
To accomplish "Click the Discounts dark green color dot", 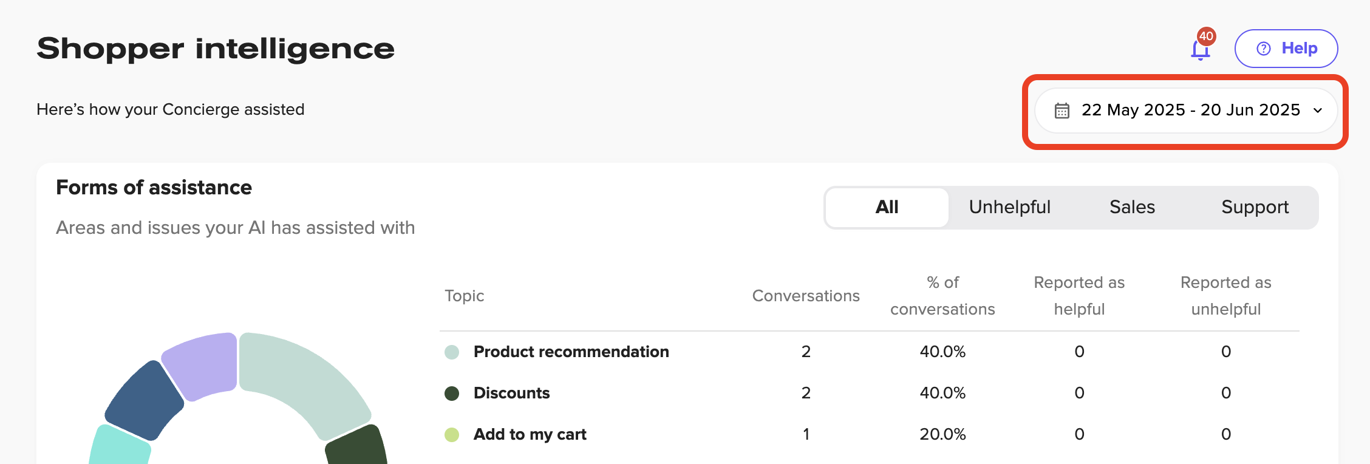I will (452, 393).
